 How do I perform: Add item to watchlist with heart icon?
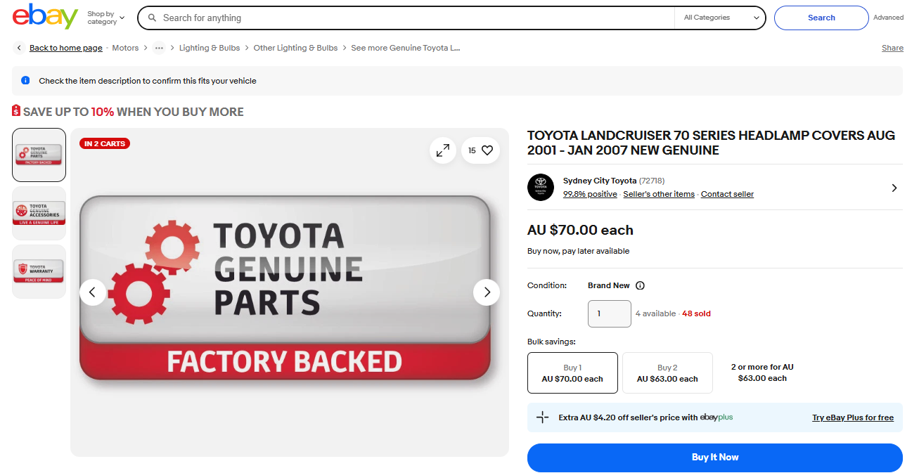[487, 150]
